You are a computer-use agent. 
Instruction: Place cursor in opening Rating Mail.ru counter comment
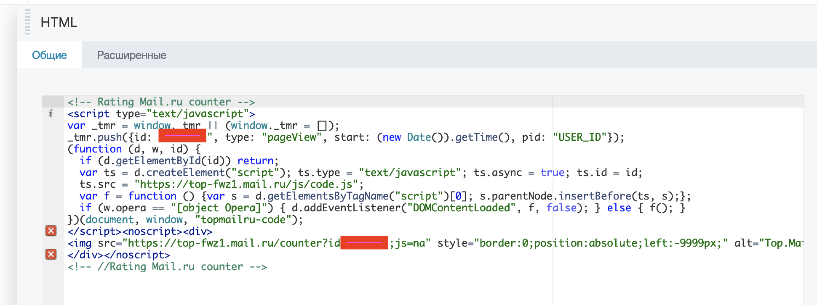click(x=161, y=102)
